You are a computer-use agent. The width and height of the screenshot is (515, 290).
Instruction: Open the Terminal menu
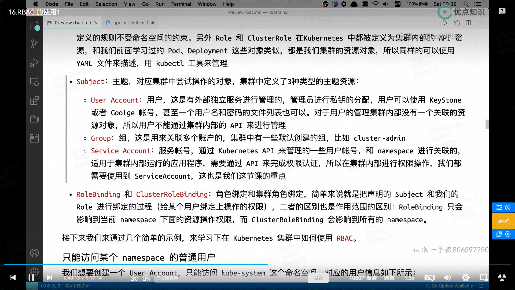181,4
